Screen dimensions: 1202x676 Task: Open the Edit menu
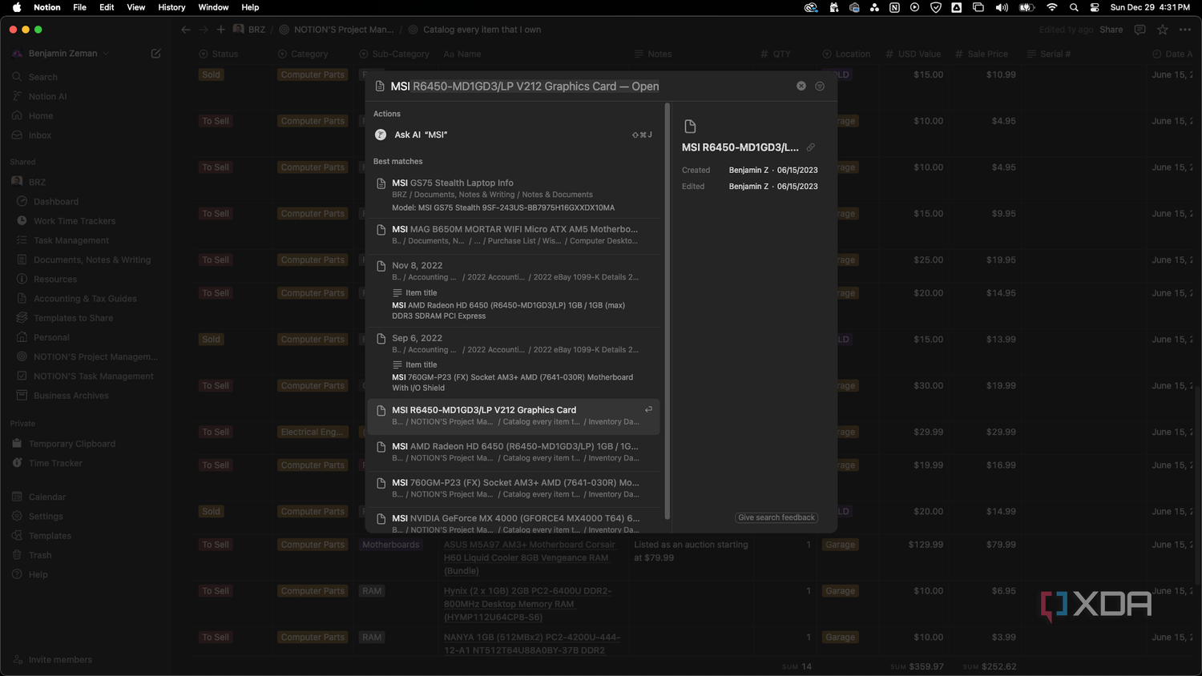point(107,7)
